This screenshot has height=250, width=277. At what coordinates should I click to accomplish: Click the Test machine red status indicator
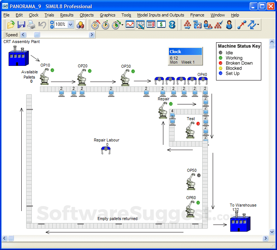pyautogui.click(x=198, y=124)
